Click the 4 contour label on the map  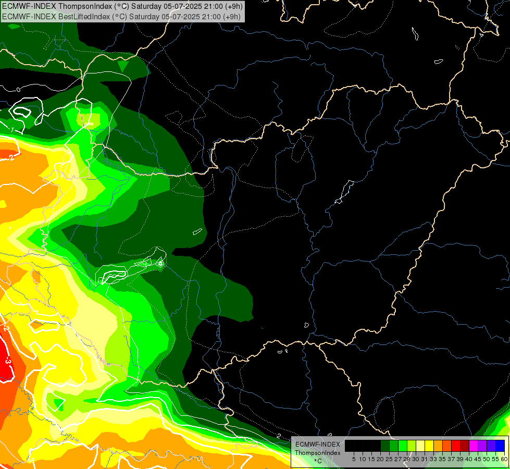tap(482, 35)
